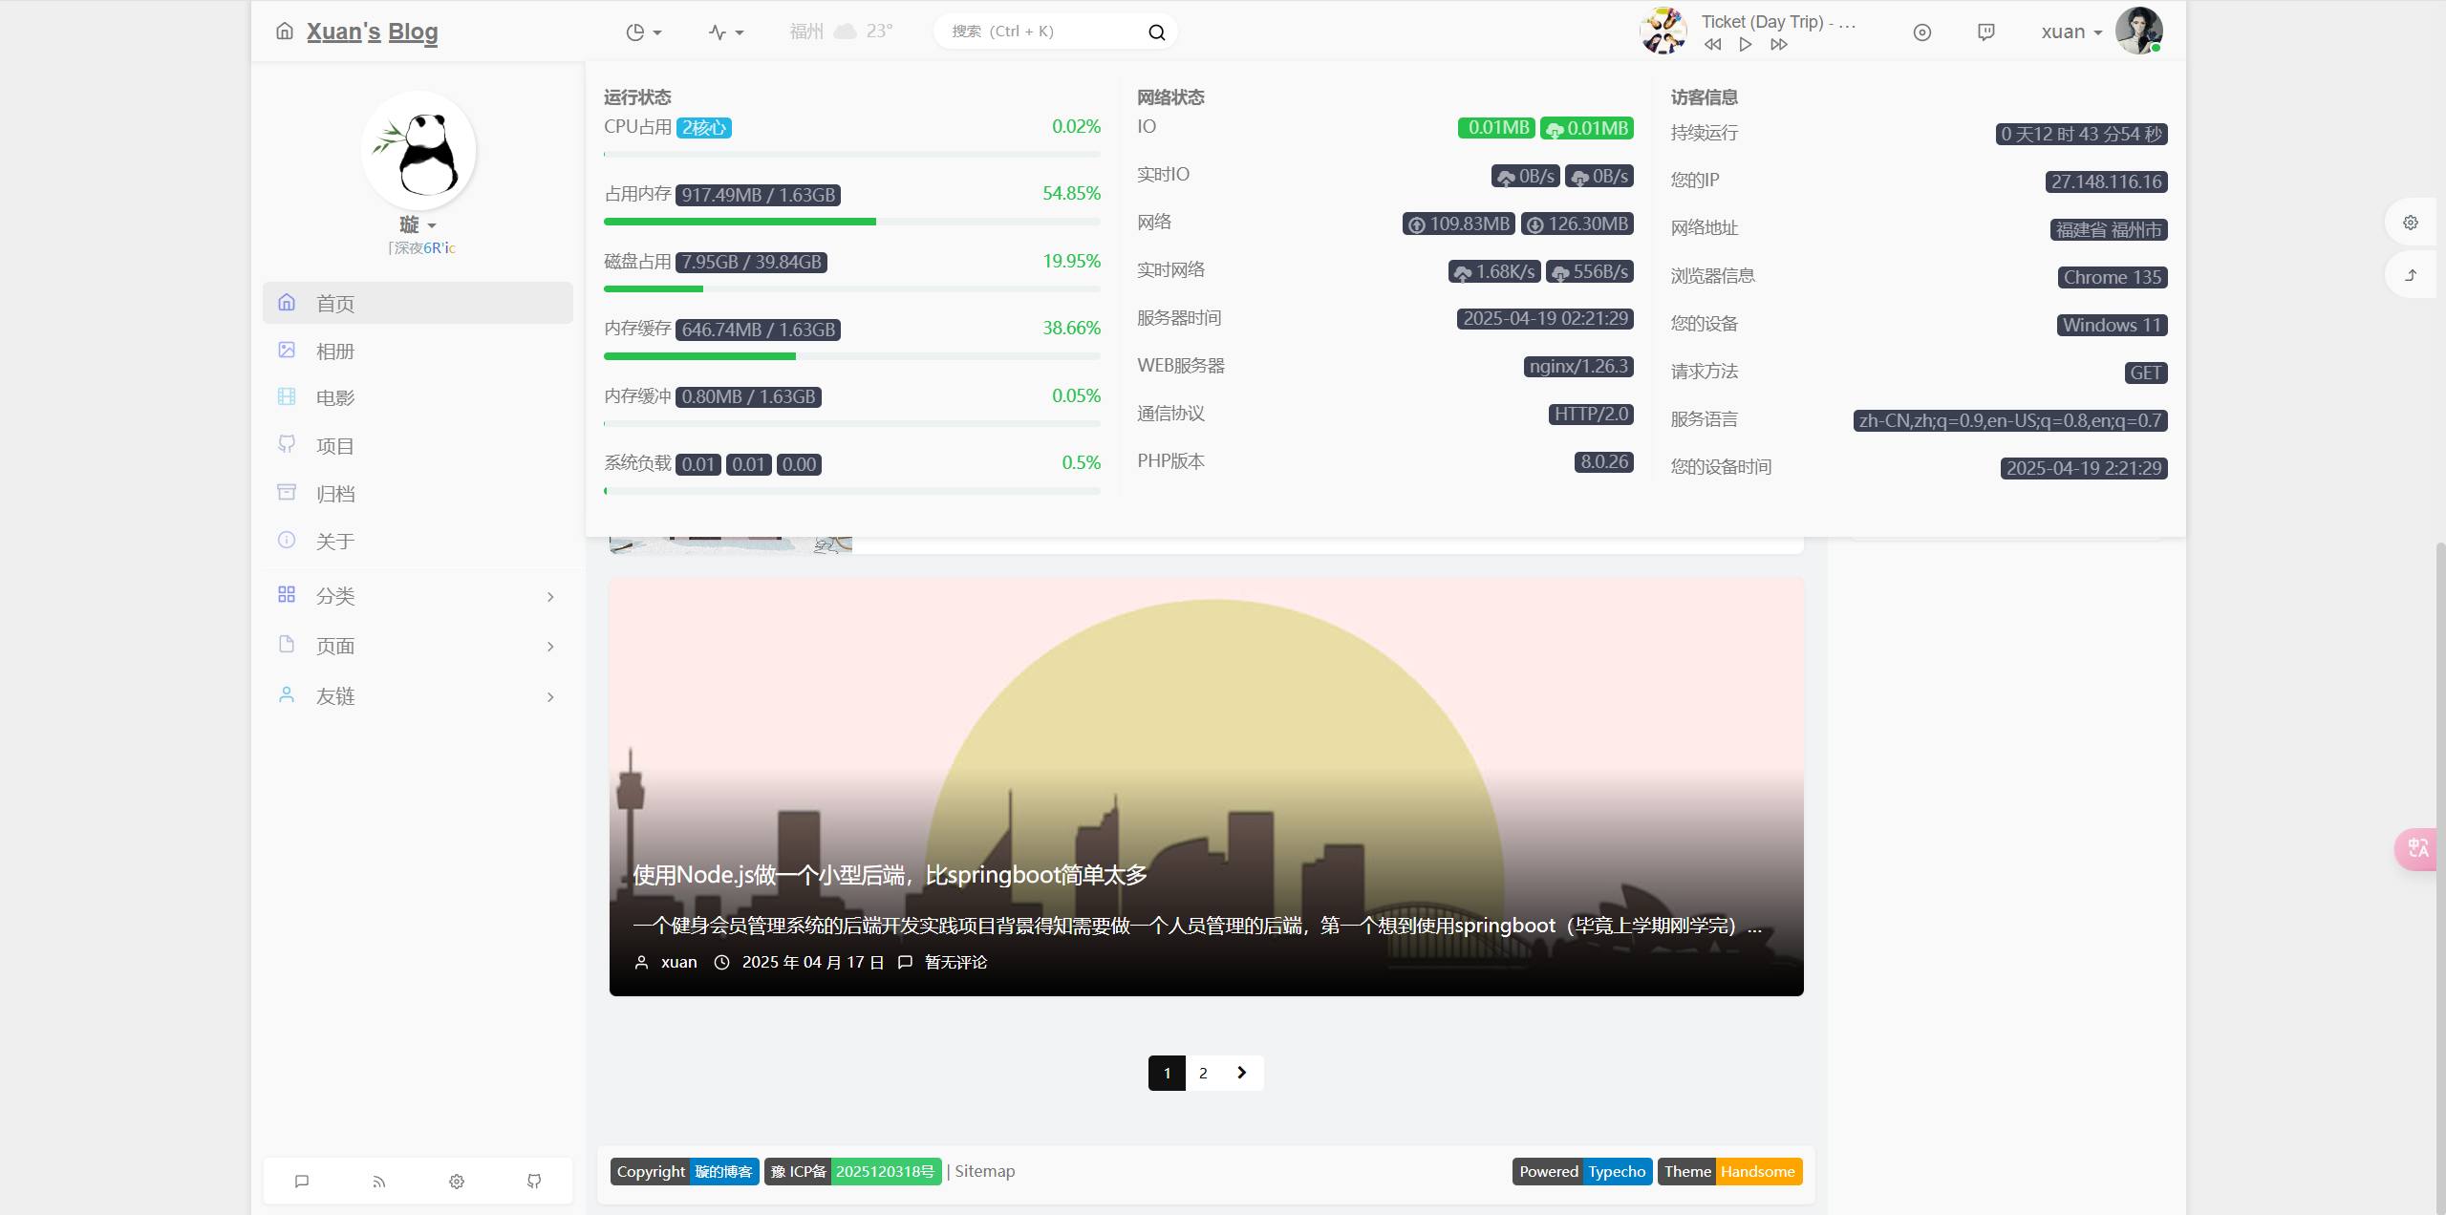The width and height of the screenshot is (2446, 1215).
Task: Click the settings gear on right edge
Action: coord(2411,223)
